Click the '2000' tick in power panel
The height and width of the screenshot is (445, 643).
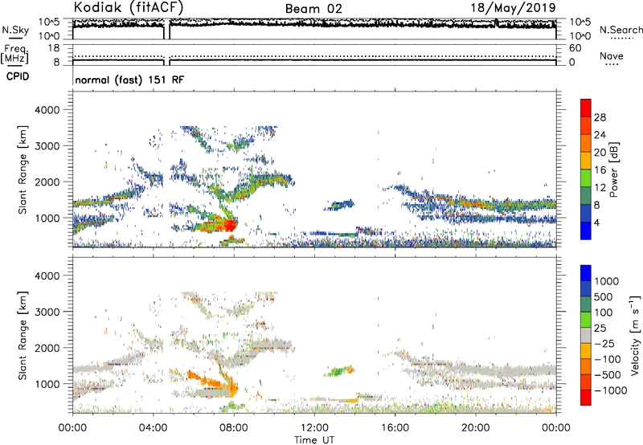pyautogui.click(x=47, y=182)
